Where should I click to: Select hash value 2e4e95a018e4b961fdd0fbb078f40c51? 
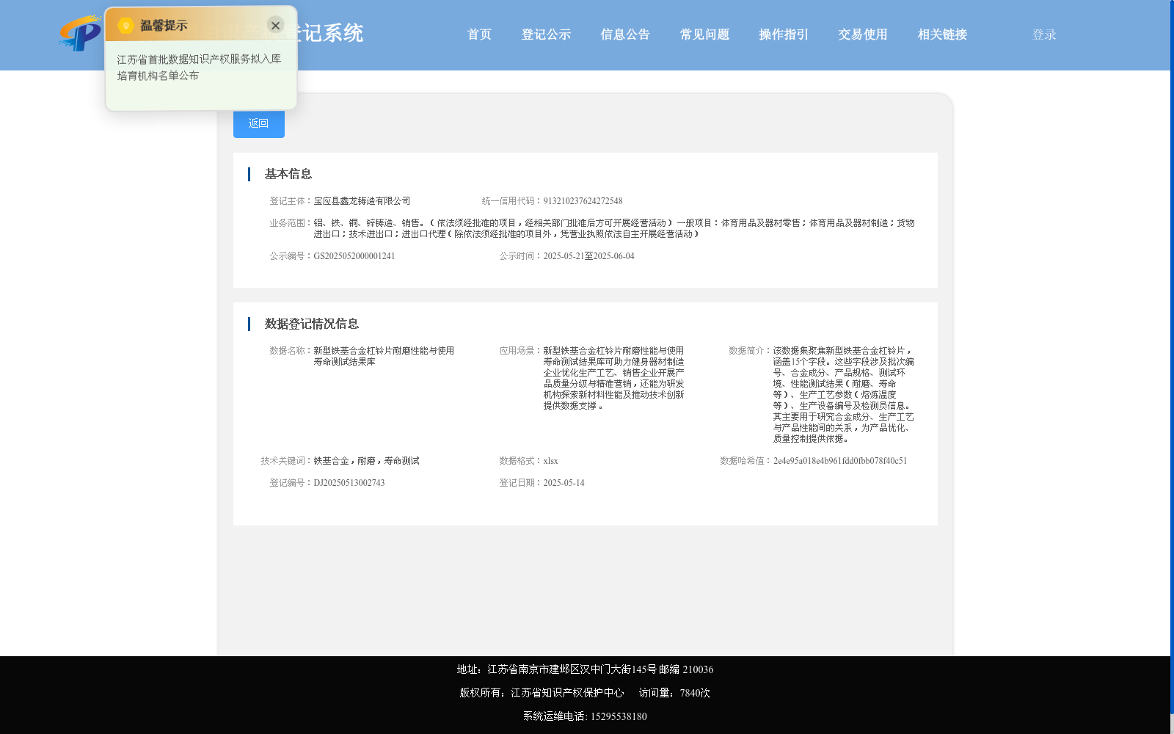tap(840, 461)
